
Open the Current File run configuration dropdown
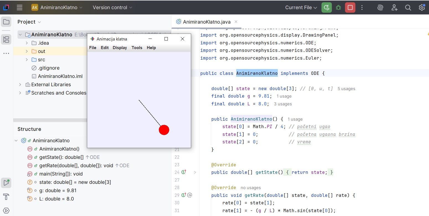click(x=301, y=7)
